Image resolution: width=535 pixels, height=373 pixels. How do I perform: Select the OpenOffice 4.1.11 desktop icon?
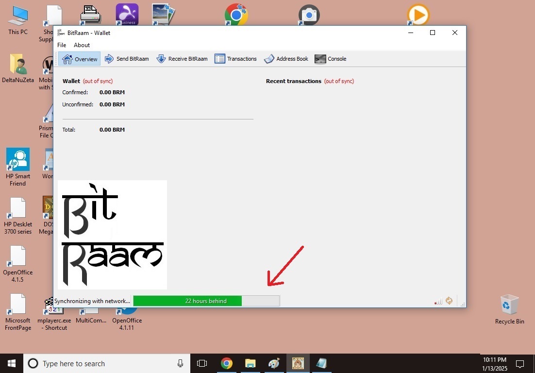pos(127,320)
